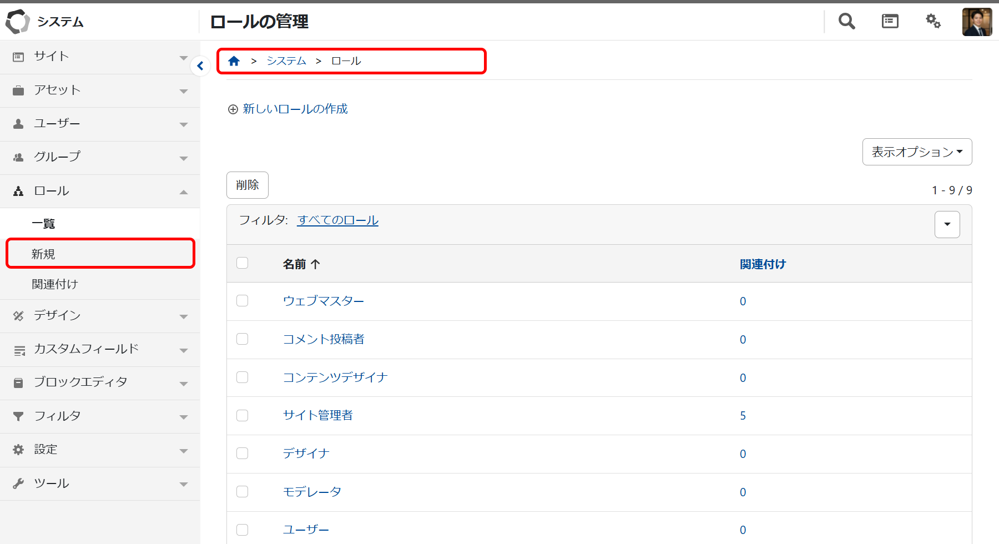Screen dimensions: 999x544
Task: Collapse sidebar using left chevron button
Action: pos(200,66)
